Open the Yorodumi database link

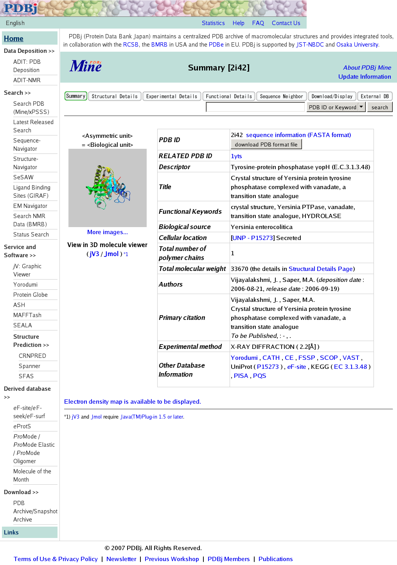(x=244, y=357)
